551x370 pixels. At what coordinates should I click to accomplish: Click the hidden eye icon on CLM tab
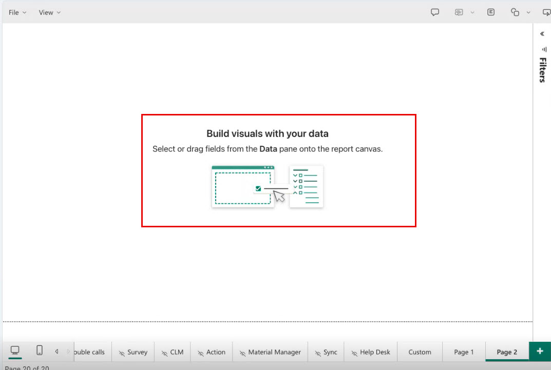164,353
